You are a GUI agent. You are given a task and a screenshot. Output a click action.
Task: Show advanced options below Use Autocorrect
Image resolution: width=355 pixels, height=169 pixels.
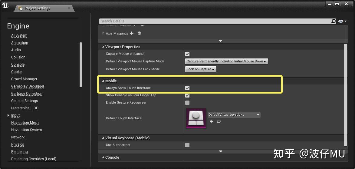221,151
